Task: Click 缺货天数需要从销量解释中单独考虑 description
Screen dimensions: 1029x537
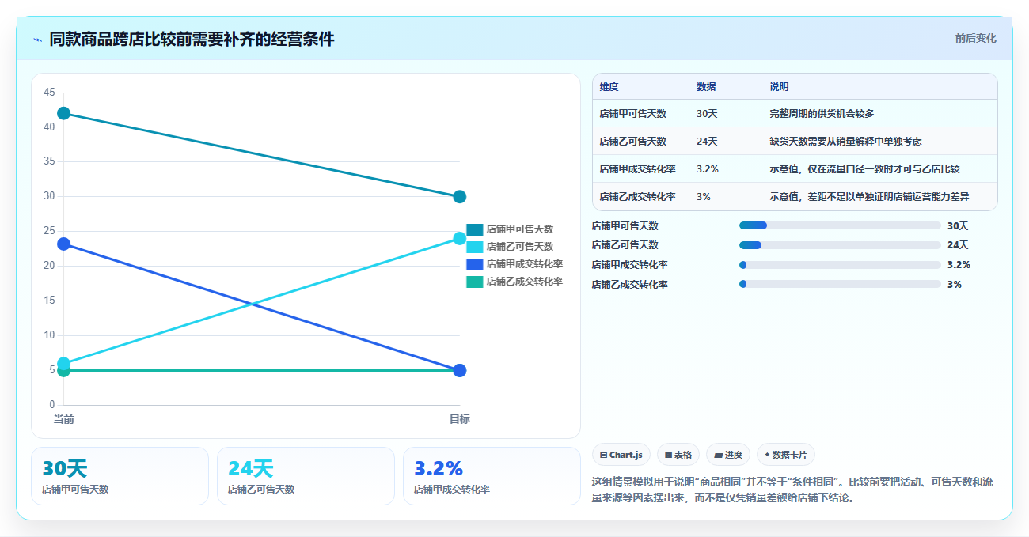Action: pos(845,142)
